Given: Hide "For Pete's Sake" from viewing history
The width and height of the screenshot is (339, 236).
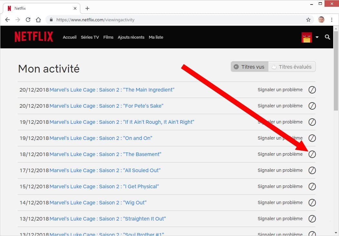Looking at the screenshot, I should coord(312,106).
